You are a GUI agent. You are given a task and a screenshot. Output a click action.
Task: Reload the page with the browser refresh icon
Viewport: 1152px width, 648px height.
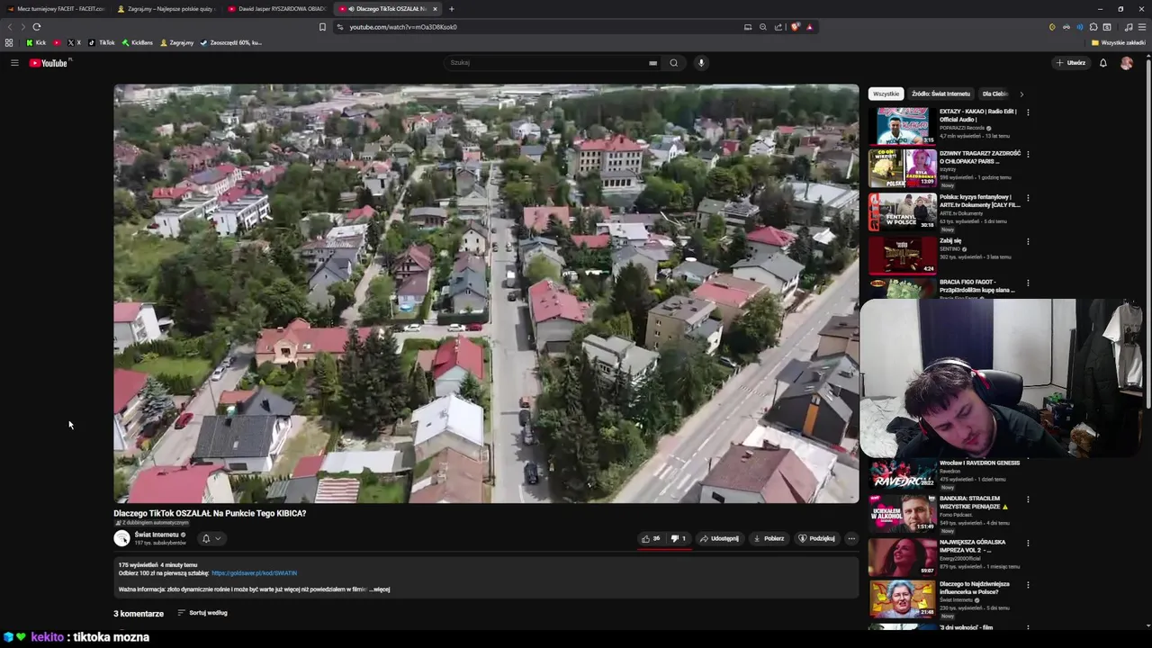coord(37,27)
